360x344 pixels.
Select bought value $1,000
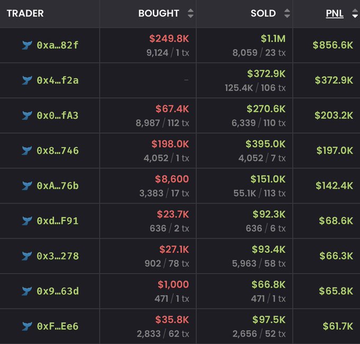click(173, 284)
